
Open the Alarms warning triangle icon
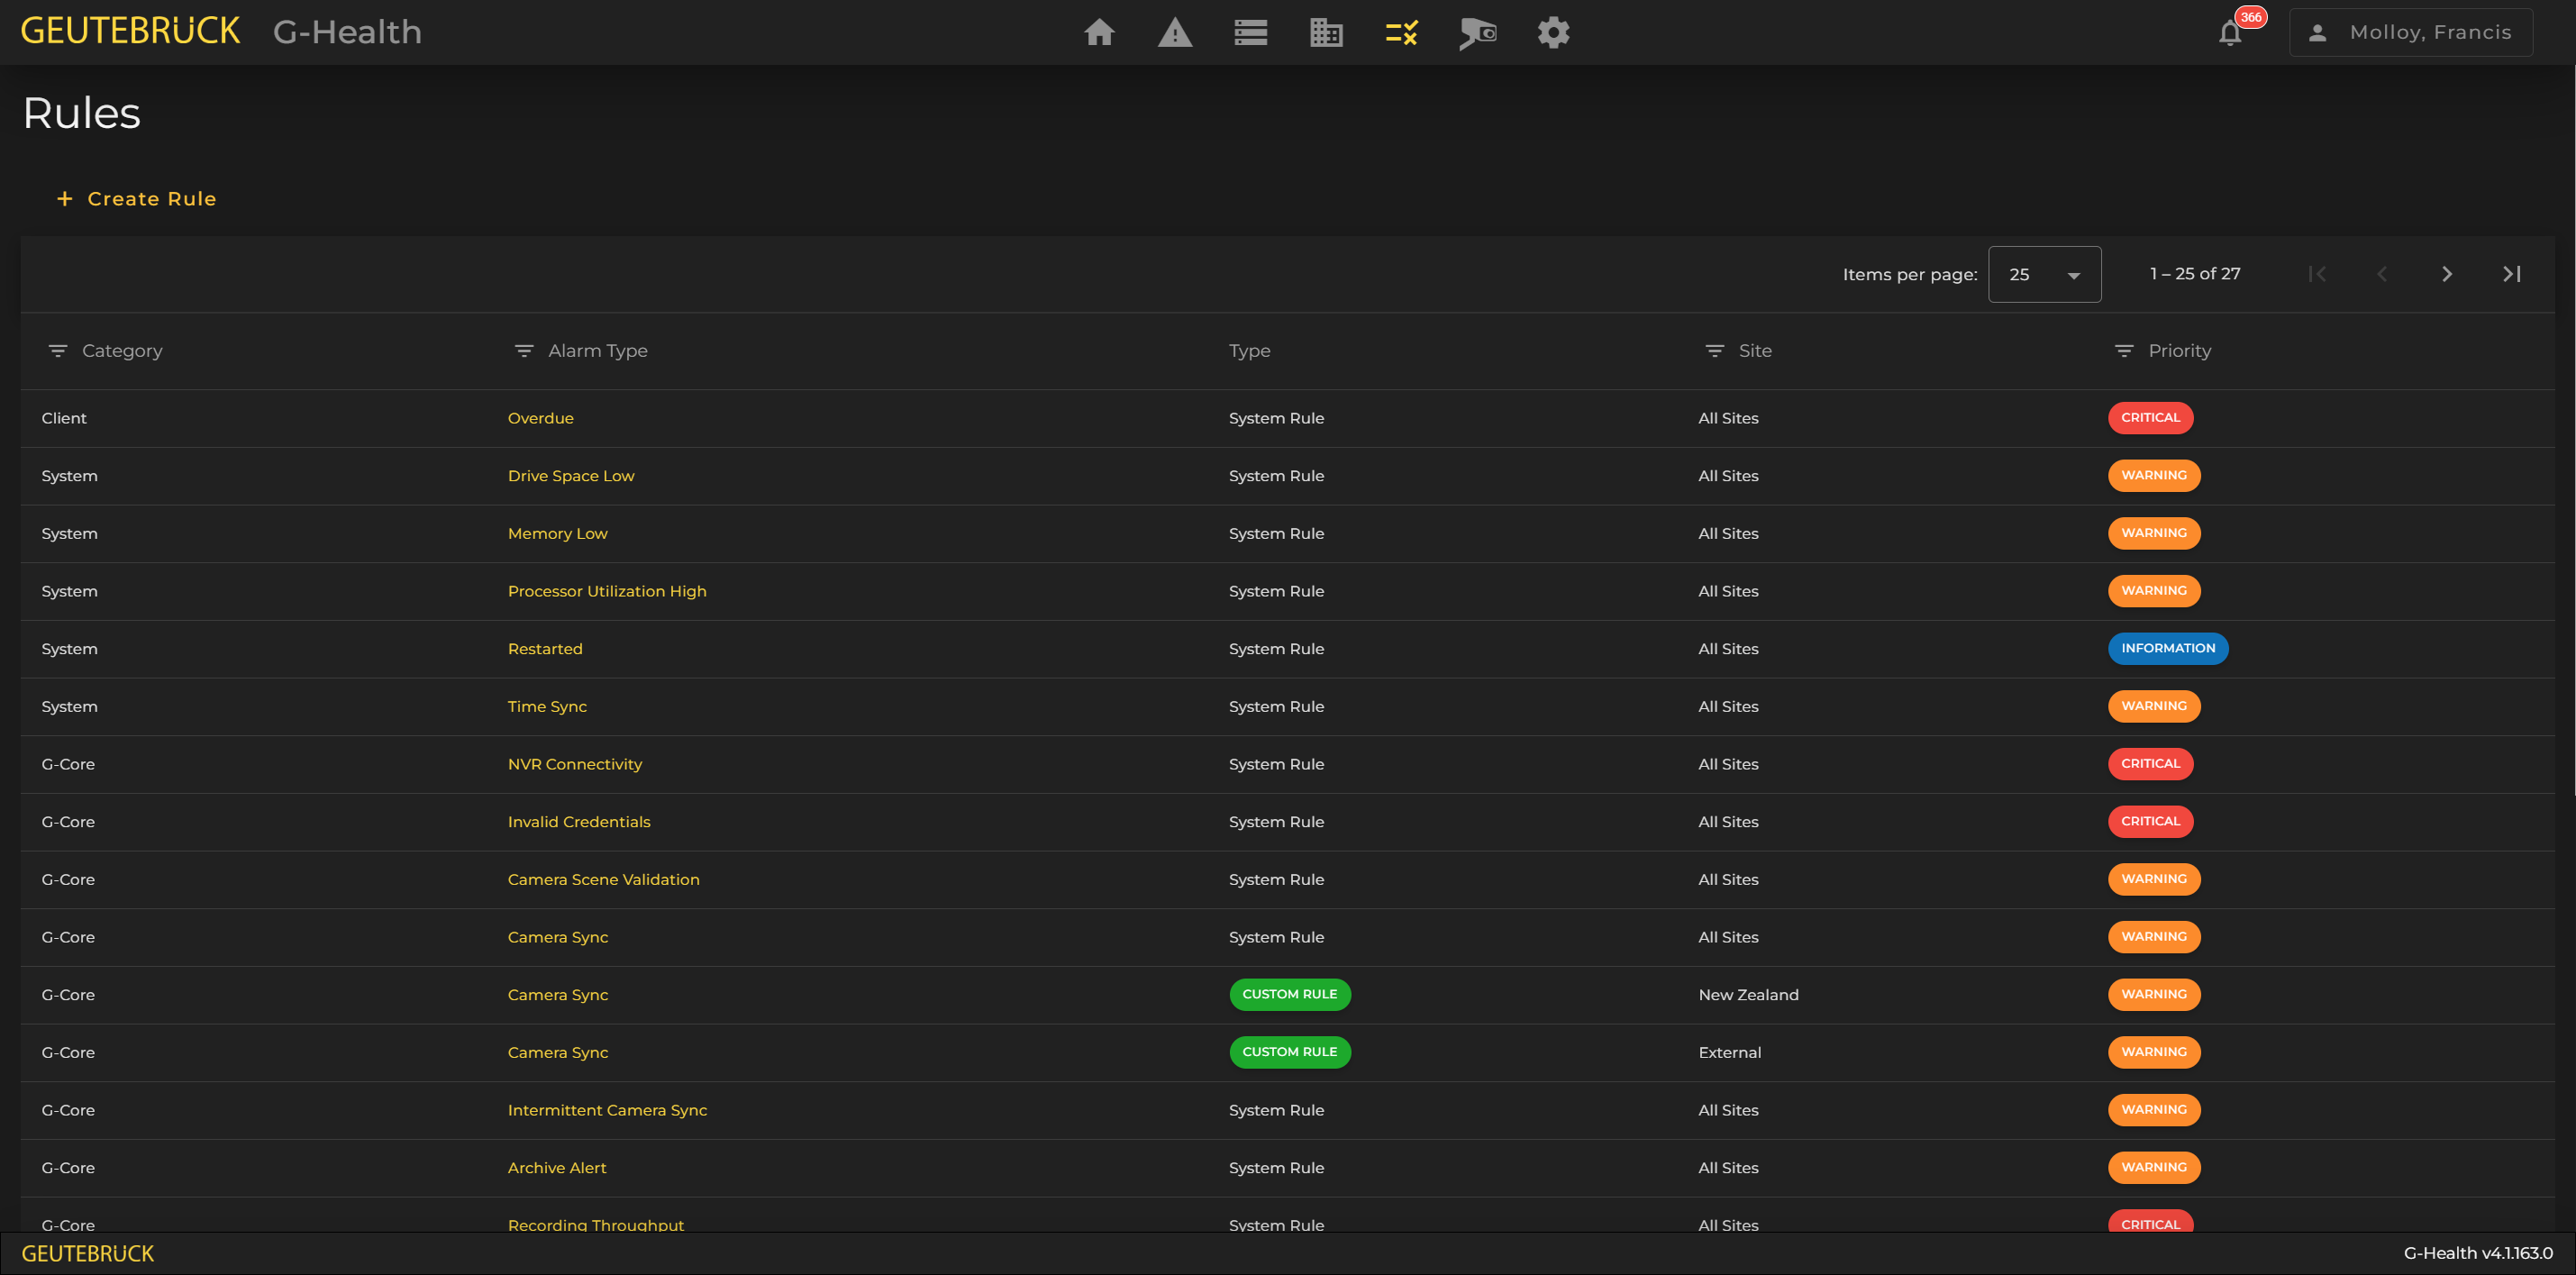pyautogui.click(x=1175, y=33)
